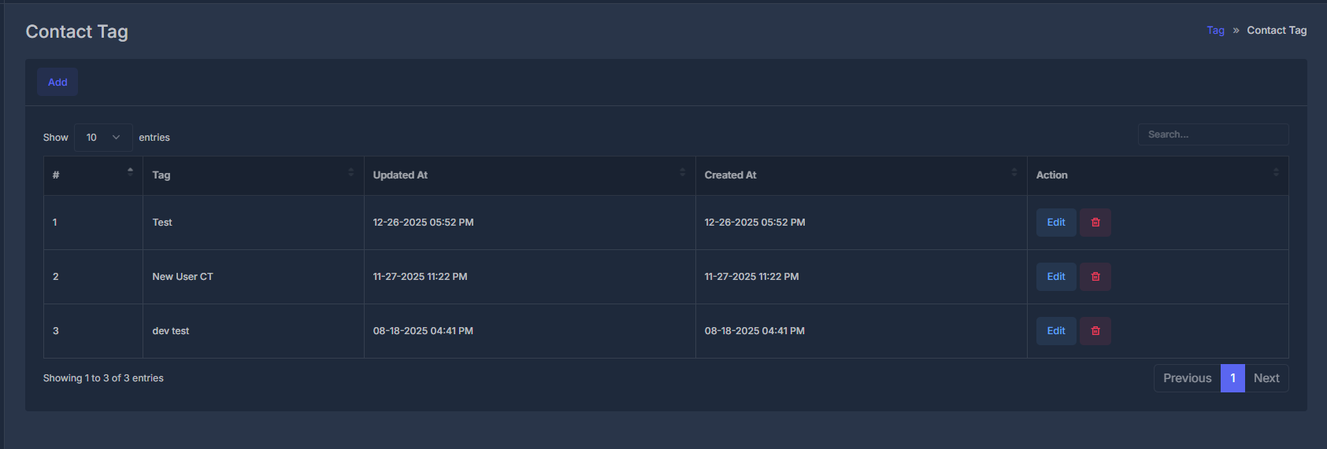
Task: Select the dev test tag cell
Action: 254,331
